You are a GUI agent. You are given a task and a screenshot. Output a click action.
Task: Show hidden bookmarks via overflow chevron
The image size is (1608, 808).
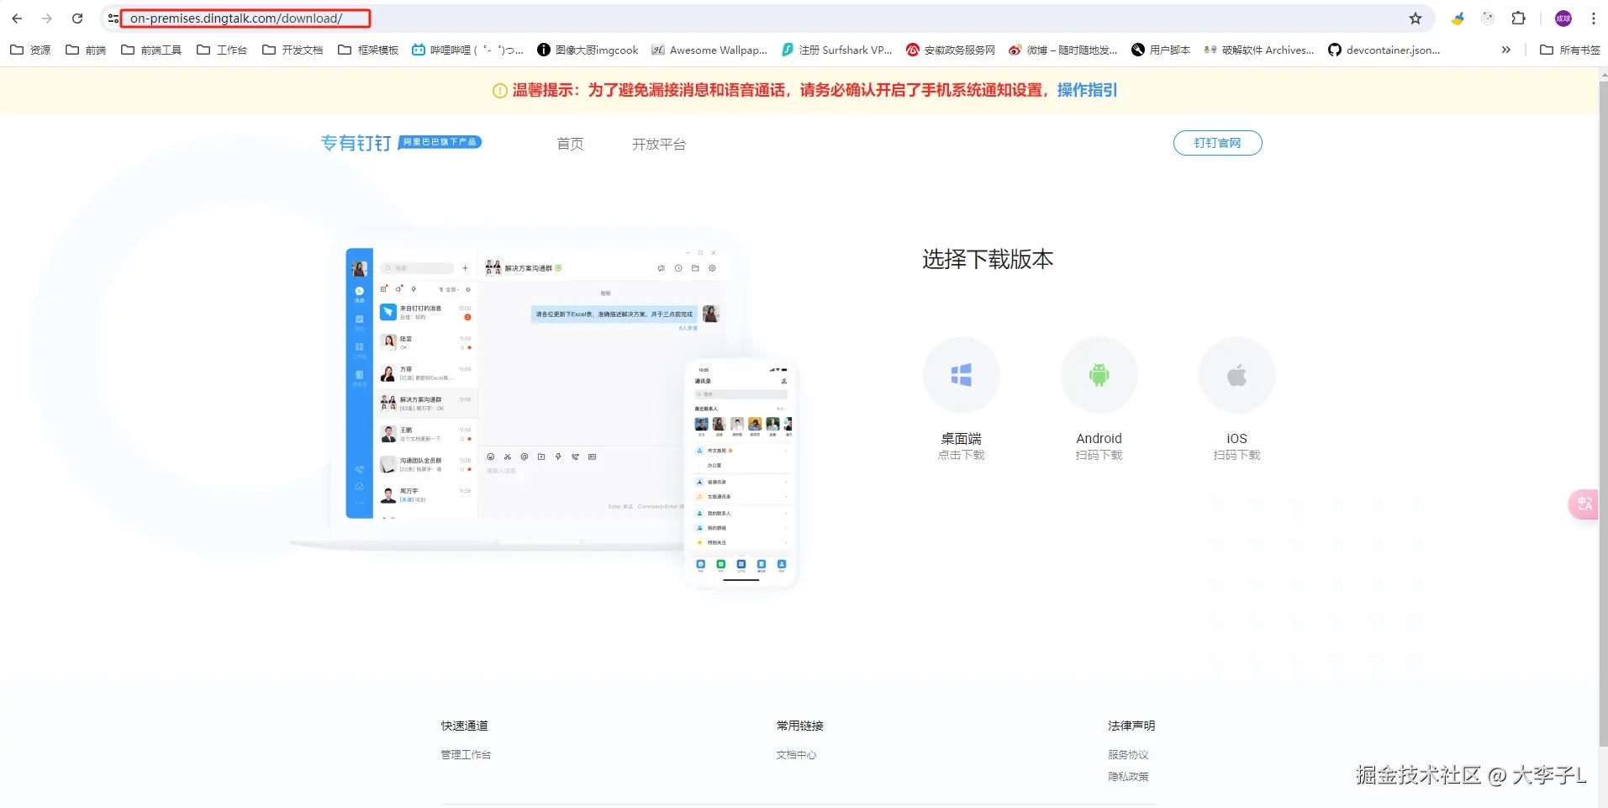[x=1507, y=50]
